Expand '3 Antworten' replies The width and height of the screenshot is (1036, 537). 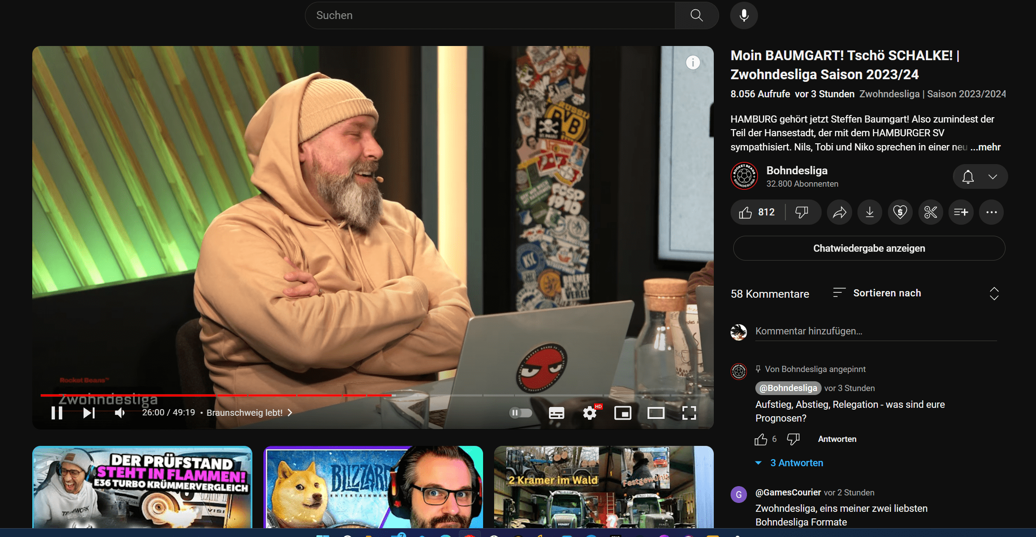789,463
